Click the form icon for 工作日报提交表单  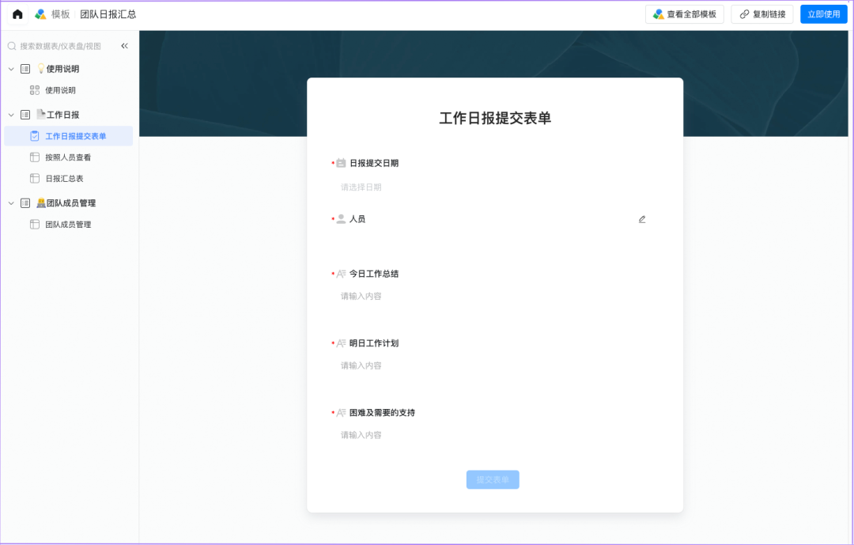[x=35, y=136]
